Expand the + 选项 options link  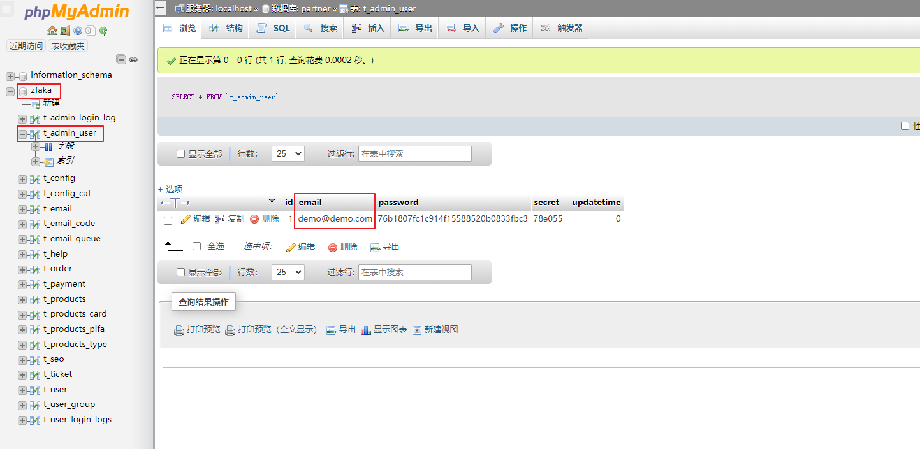click(170, 189)
